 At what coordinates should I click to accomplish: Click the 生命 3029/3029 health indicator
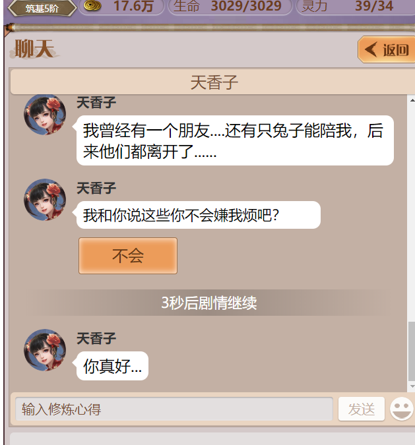point(230,6)
